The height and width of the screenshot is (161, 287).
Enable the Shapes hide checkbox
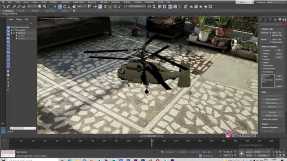(262, 54)
